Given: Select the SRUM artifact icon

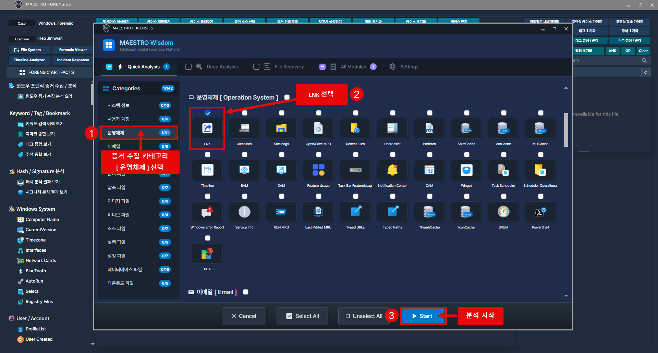Looking at the screenshot, I should pos(503,212).
